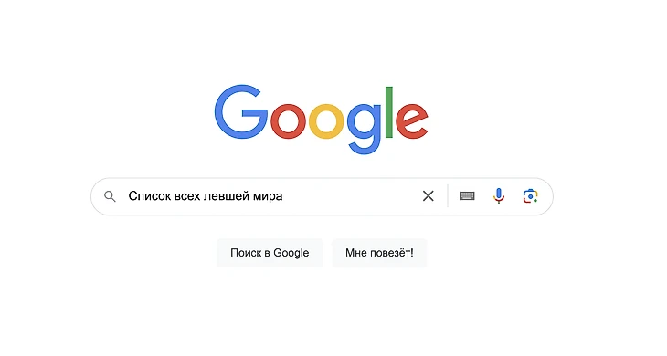
Task: Click the red letter e in the logo
Action: pyautogui.click(x=412, y=121)
